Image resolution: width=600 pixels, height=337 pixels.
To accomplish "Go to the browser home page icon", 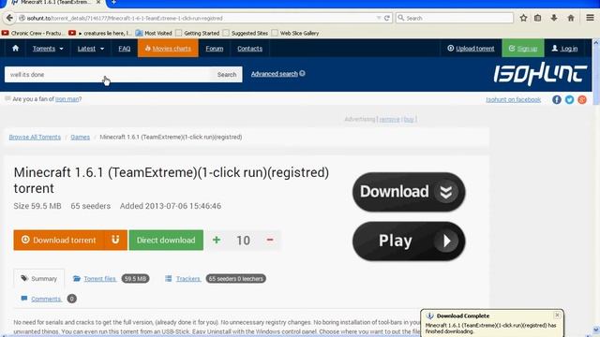I will pos(571,18).
